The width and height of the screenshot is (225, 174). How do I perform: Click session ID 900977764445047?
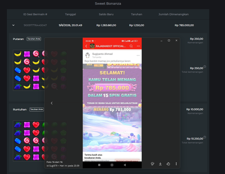[35, 25]
